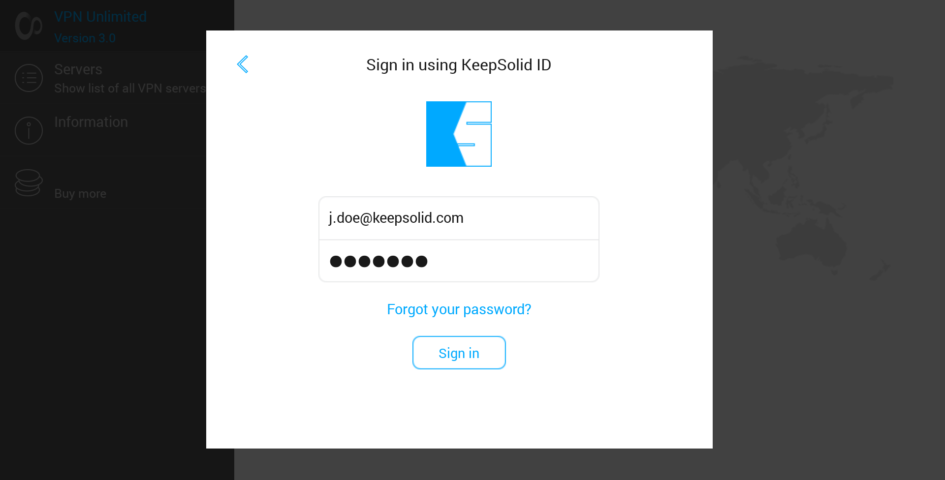The height and width of the screenshot is (480, 945).
Task: Focus the email field with j.doe@keepsolid.com
Action: pos(458,218)
